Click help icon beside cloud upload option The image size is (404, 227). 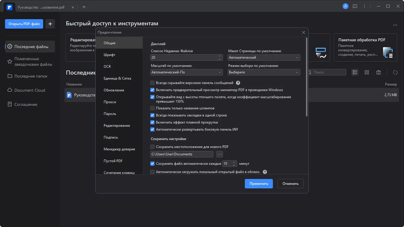265,172
